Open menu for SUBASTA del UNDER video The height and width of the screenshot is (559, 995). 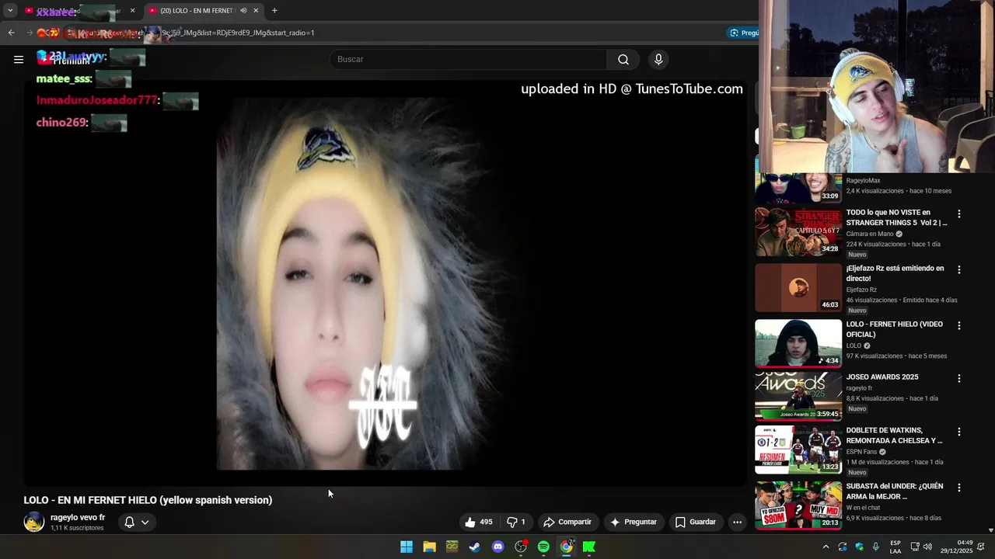958,488
